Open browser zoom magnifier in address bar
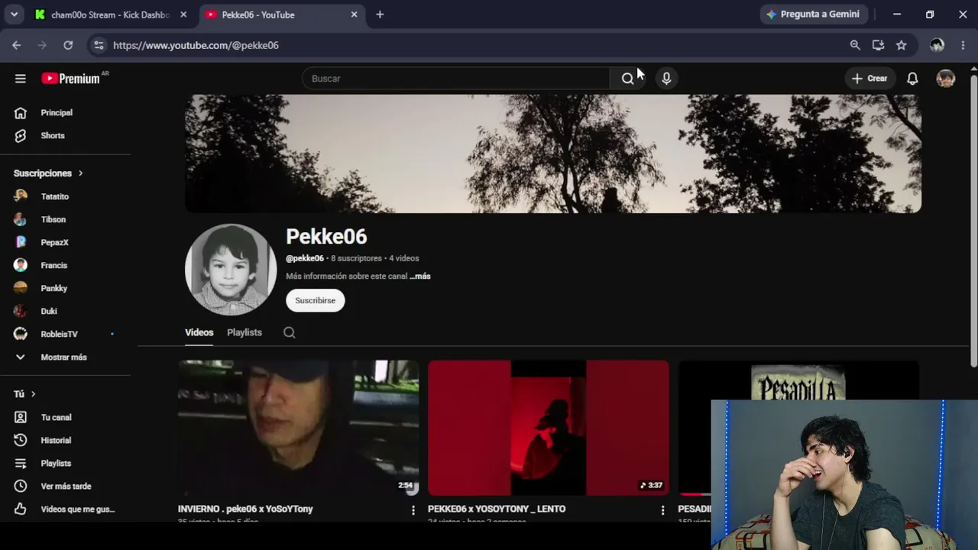The width and height of the screenshot is (978, 550). (855, 45)
